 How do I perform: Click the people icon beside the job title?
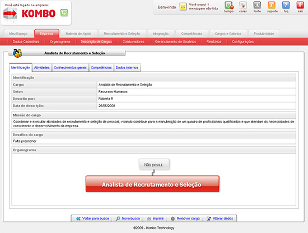(17, 53)
